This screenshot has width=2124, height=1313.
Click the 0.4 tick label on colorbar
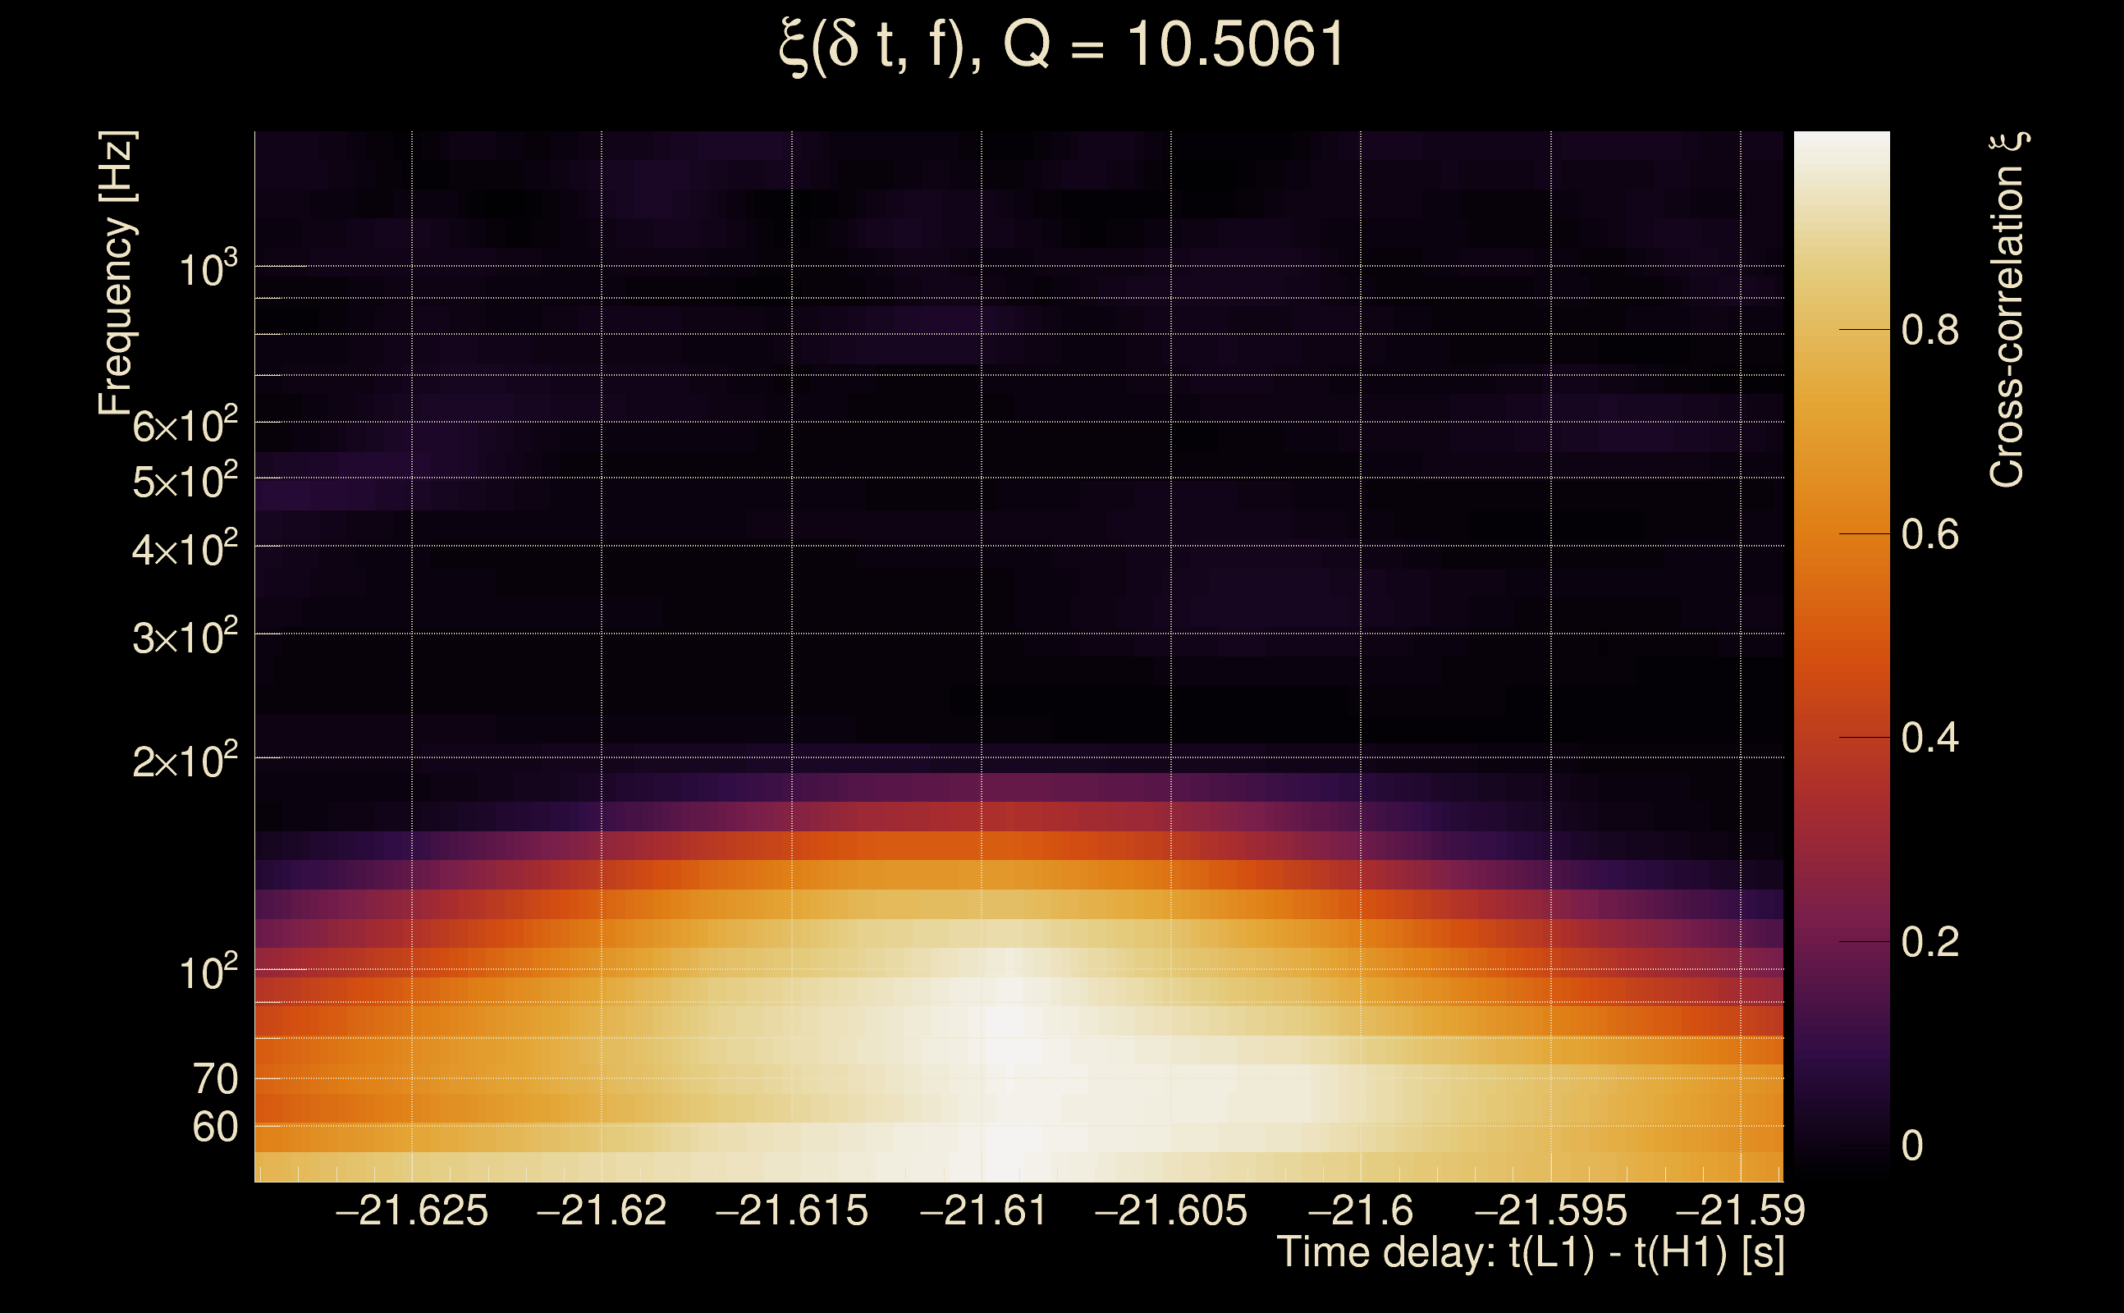1929,738
